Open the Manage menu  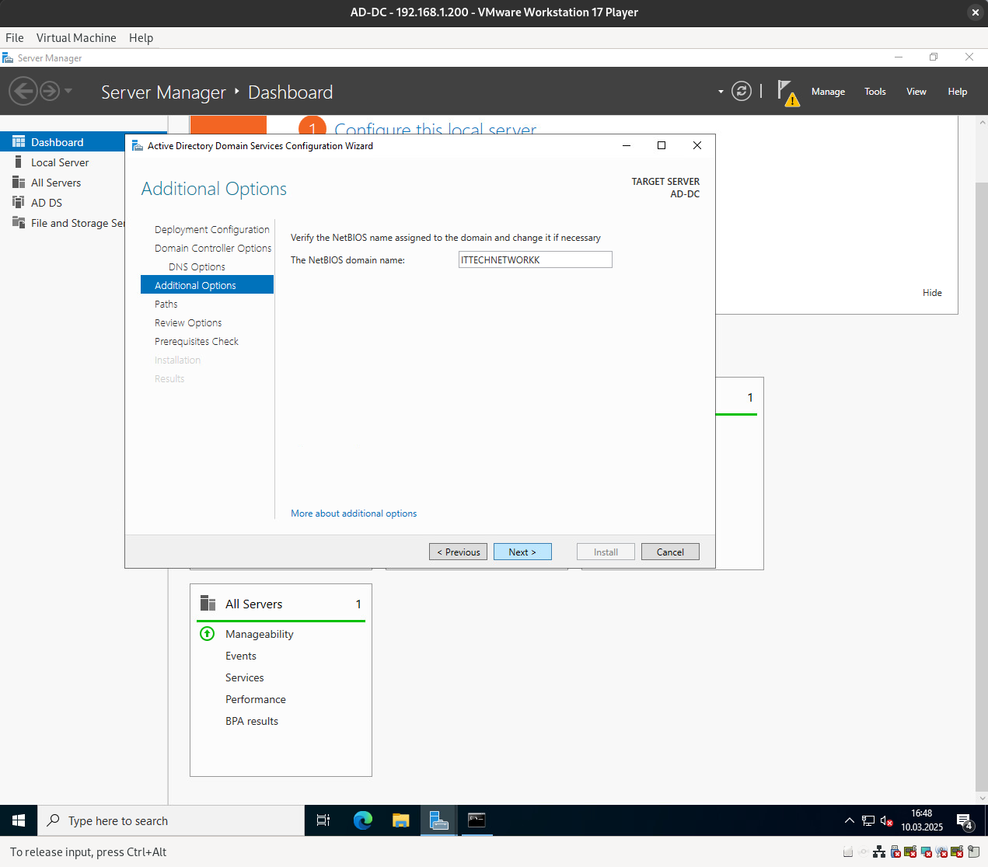click(828, 92)
